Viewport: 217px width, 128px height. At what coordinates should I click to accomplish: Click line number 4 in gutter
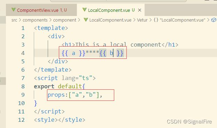(x=23, y=53)
